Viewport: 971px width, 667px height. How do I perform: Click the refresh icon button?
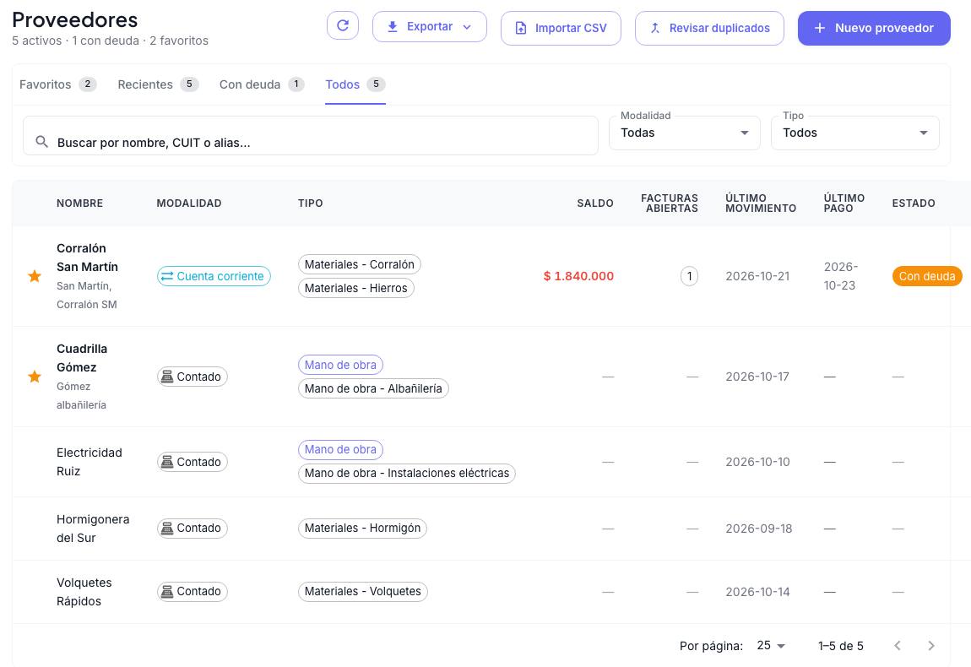(x=343, y=26)
